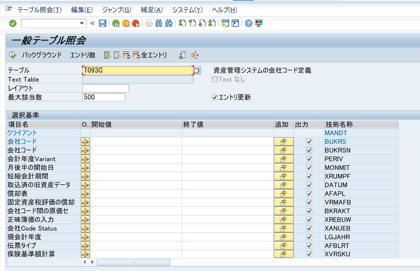420x271 pixels.
Task: Open 編集(E) menu
Action: coord(82,10)
